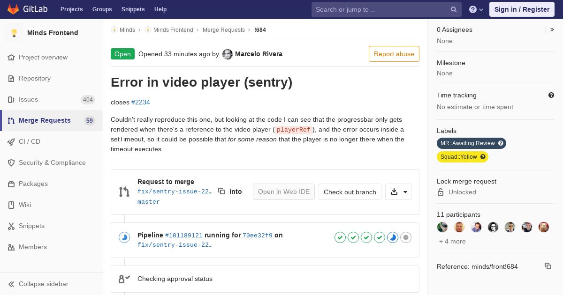Click the MR::Awaiting Review label
The width and height of the screenshot is (563, 295).
pyautogui.click(x=472, y=143)
